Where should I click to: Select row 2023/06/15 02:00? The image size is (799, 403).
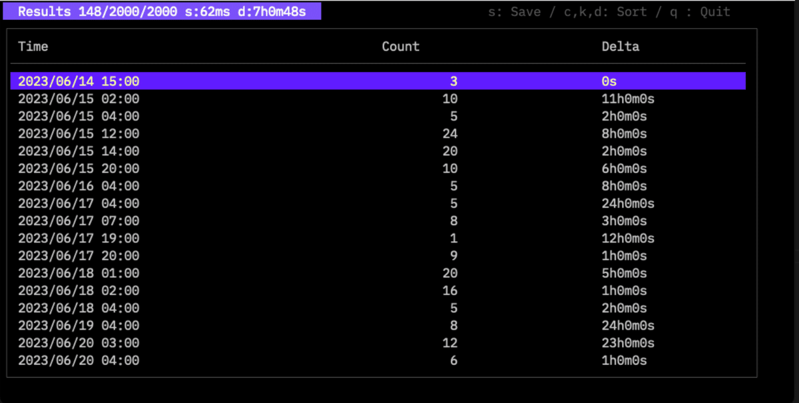click(x=378, y=99)
